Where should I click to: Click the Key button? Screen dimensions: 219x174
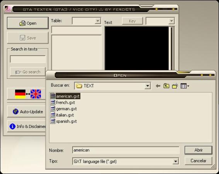(x=132, y=21)
